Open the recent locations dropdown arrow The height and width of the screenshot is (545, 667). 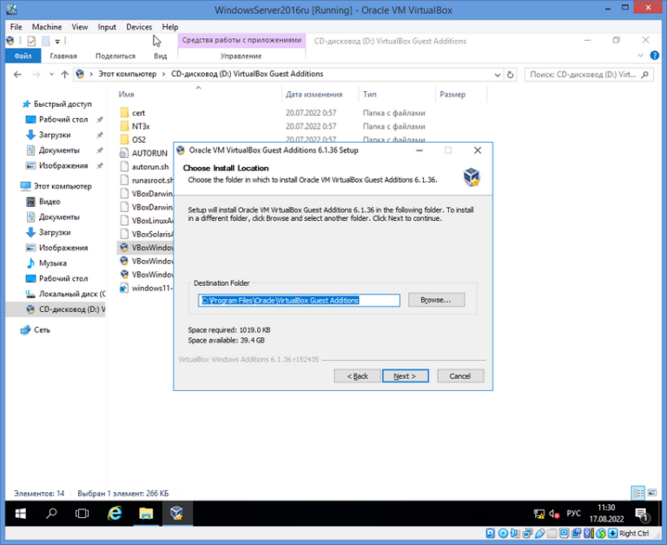pyautogui.click(x=50, y=75)
